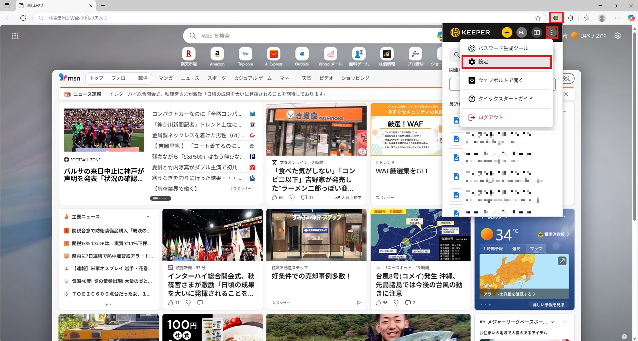638x341 pixels.
Task: Open Keeper three-dot more menu
Action: click(x=552, y=32)
